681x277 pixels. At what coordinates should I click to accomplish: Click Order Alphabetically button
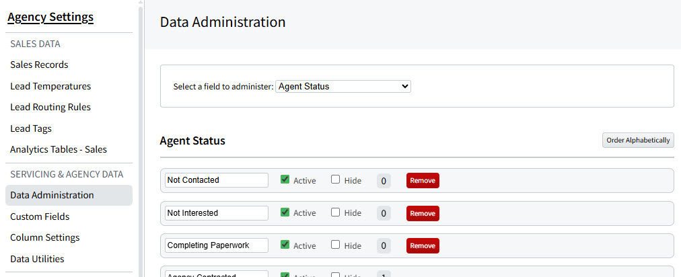638,141
